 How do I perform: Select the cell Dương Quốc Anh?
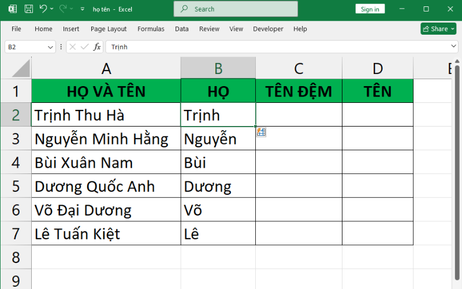click(x=106, y=186)
